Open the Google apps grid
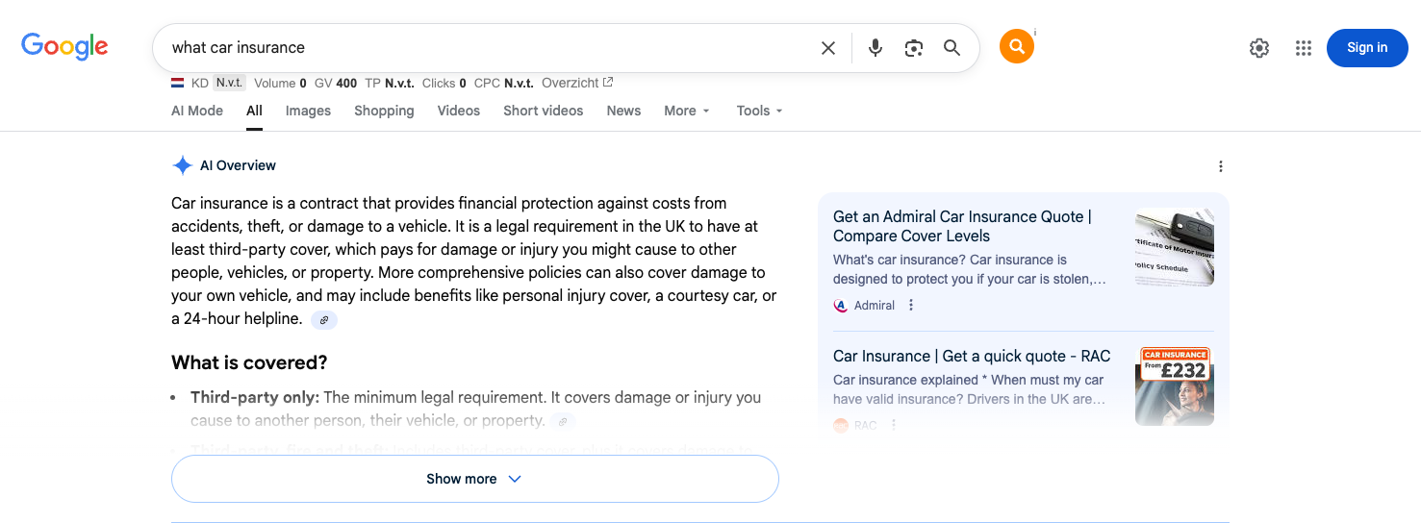The image size is (1421, 523). 1303,48
